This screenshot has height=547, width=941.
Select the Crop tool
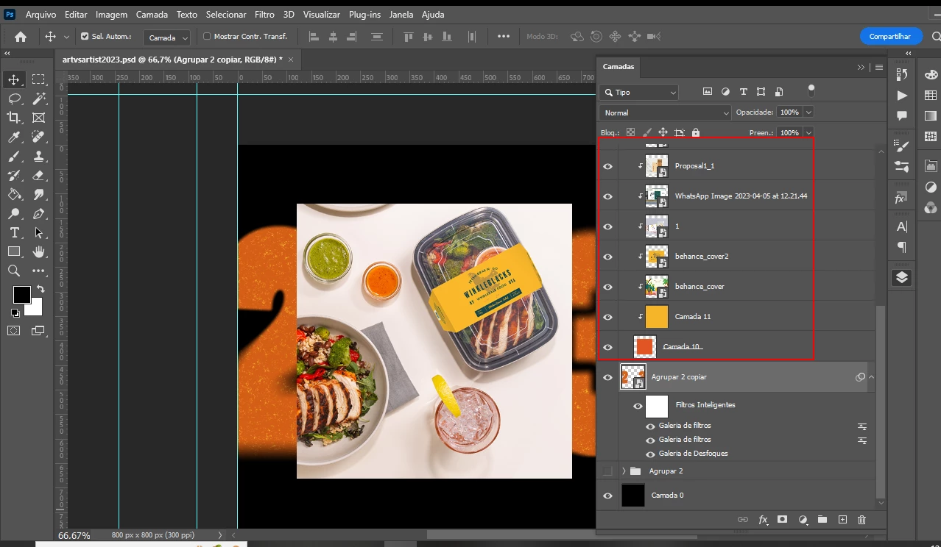14,118
